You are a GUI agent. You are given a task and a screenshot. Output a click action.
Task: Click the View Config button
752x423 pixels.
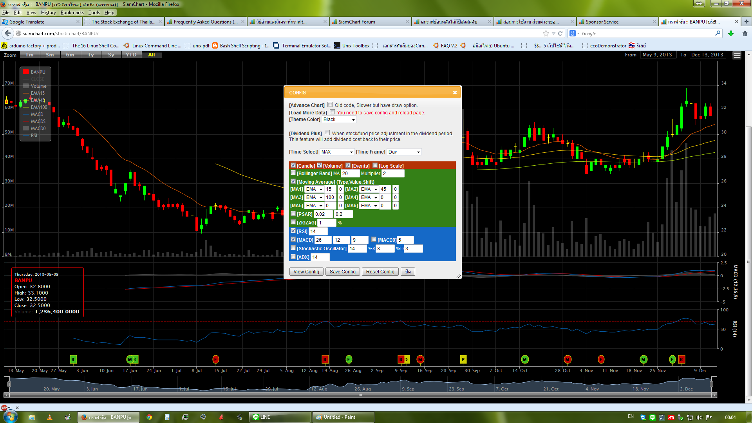coord(306,272)
